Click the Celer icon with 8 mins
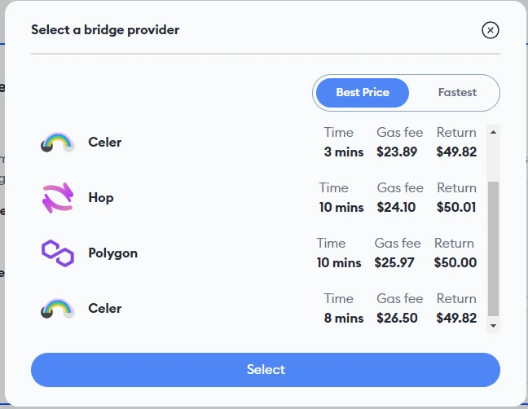Screen dimensions: 528x409 coord(58,308)
